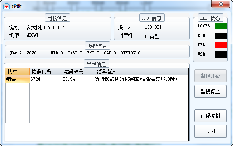233x146 pixels.
Task: Click the green POWER LED indicator
Action: pos(220,26)
